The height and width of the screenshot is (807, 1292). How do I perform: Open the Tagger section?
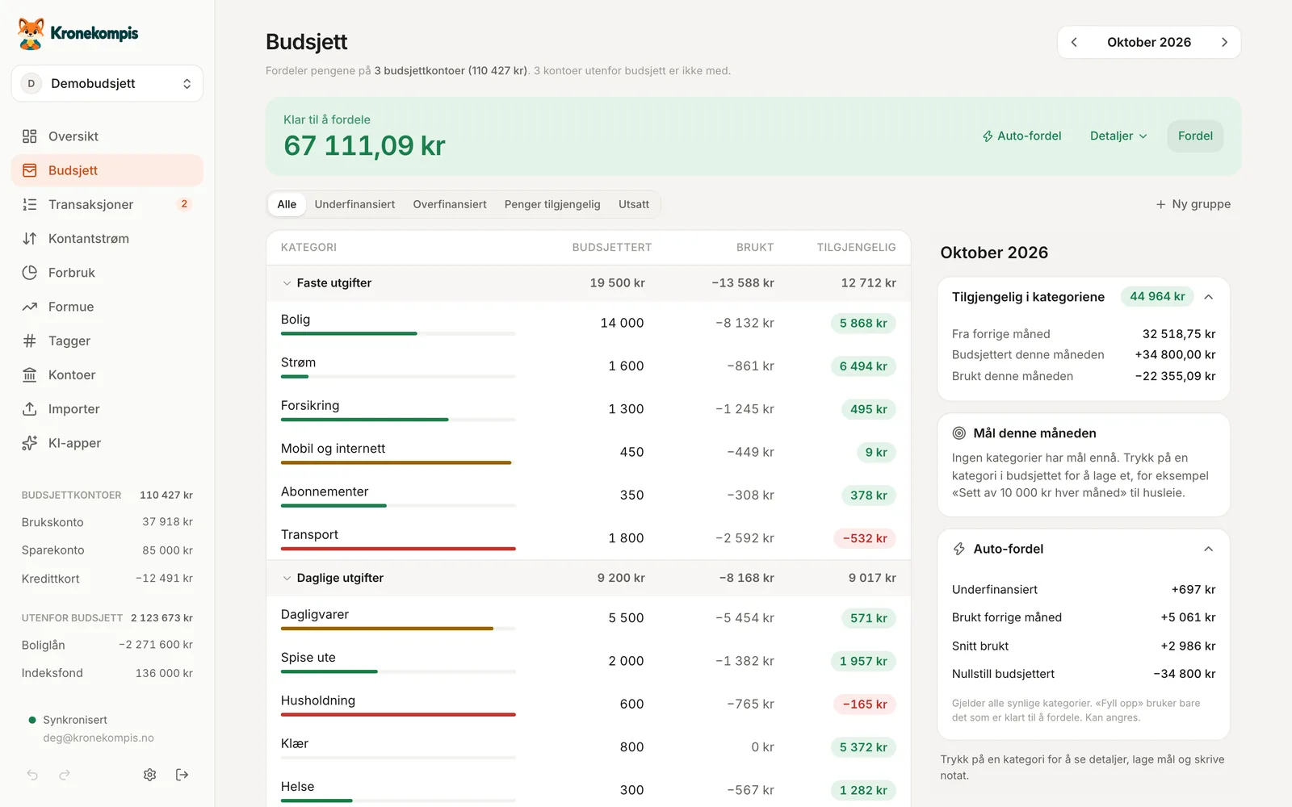[x=107, y=341]
